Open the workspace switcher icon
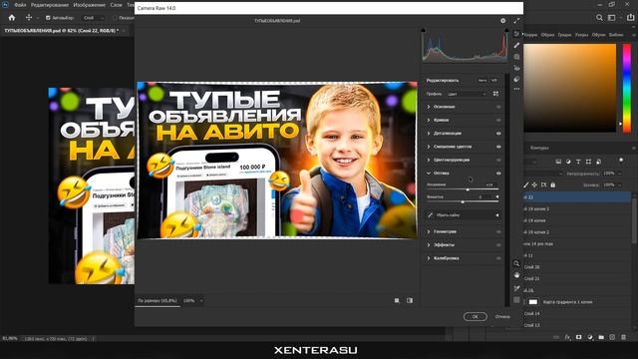Screen dimensions: 638x359 (x=611, y=18)
